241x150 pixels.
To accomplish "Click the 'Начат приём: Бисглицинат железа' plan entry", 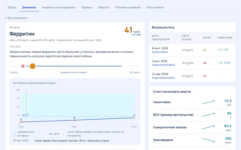I will coord(72,140).
